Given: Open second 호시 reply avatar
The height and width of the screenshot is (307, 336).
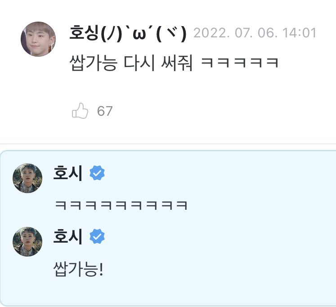Looking at the screenshot, I should click(27, 242).
